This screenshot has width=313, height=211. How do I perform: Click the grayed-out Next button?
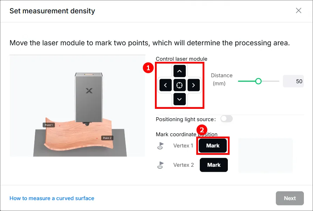[x=290, y=198]
